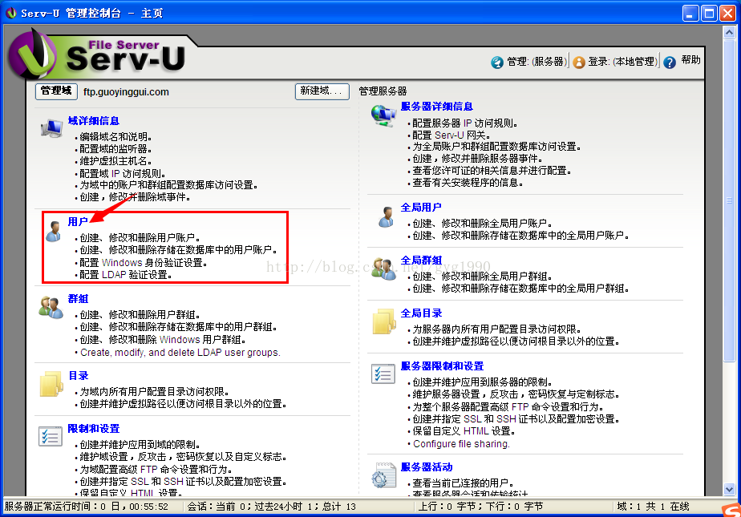Click 'Create, modify, and delete LDAP user groups' text
This screenshot has width=741, height=517.
pos(180,352)
